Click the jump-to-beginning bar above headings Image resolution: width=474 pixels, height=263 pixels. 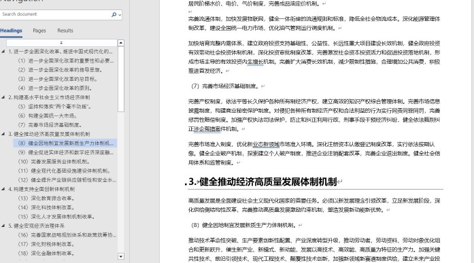[x=61, y=43]
